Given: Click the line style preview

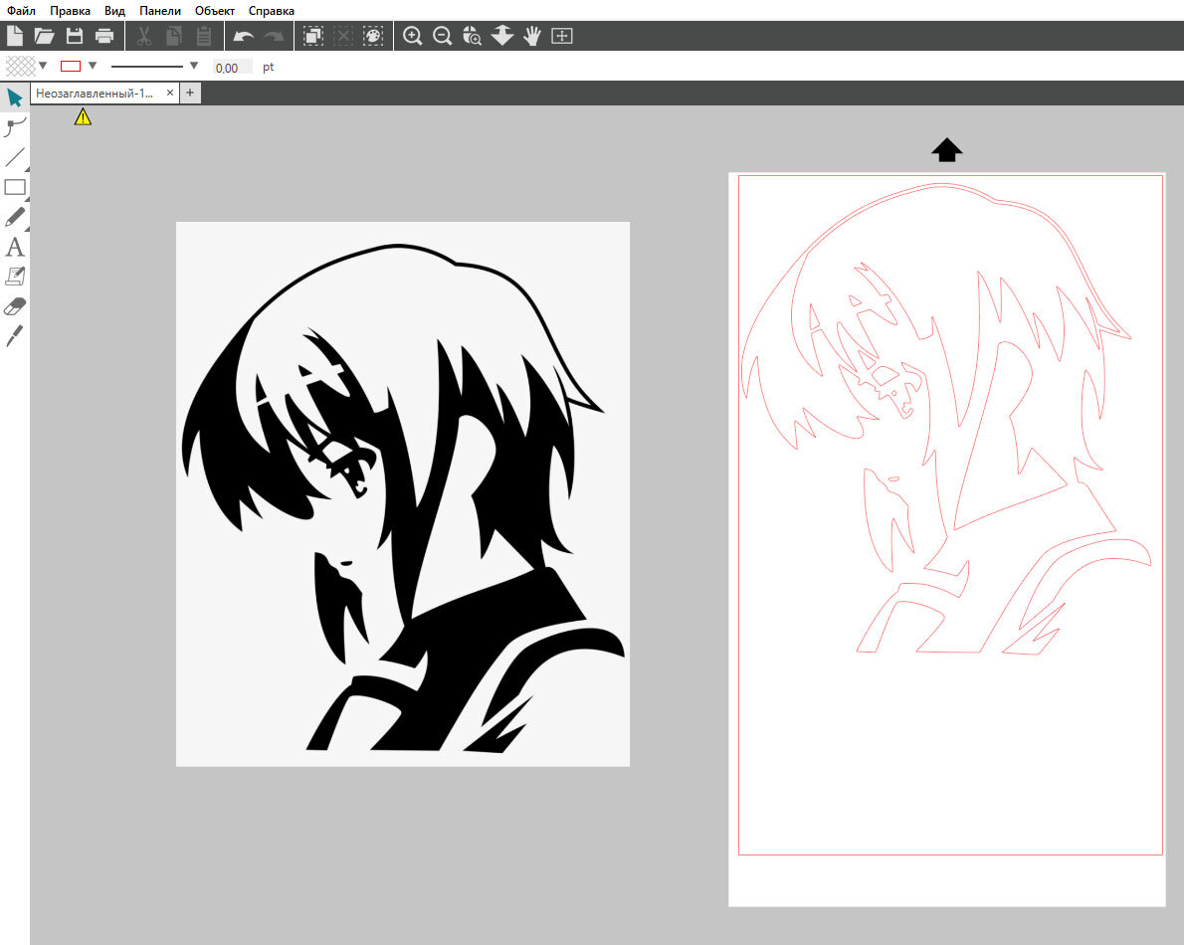Looking at the screenshot, I should (x=147, y=67).
